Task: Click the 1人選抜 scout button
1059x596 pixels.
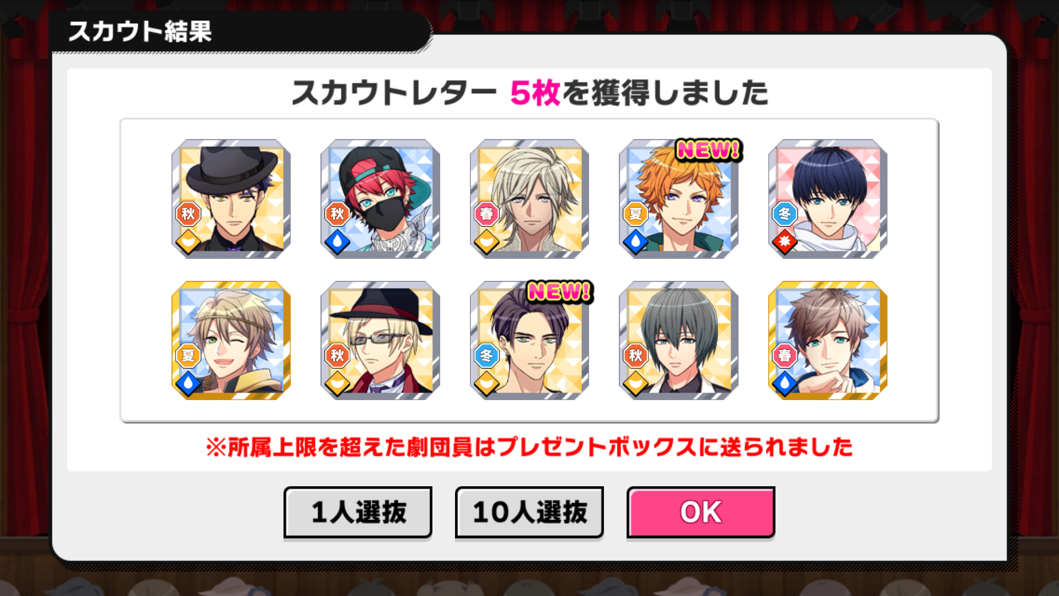Action: (x=358, y=512)
